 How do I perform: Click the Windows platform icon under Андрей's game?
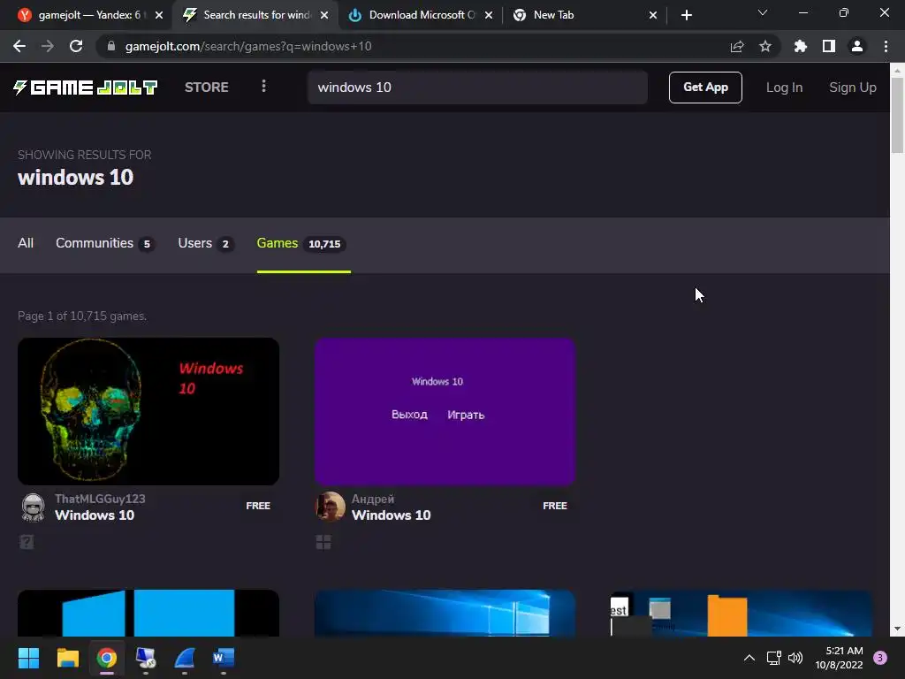pos(323,542)
